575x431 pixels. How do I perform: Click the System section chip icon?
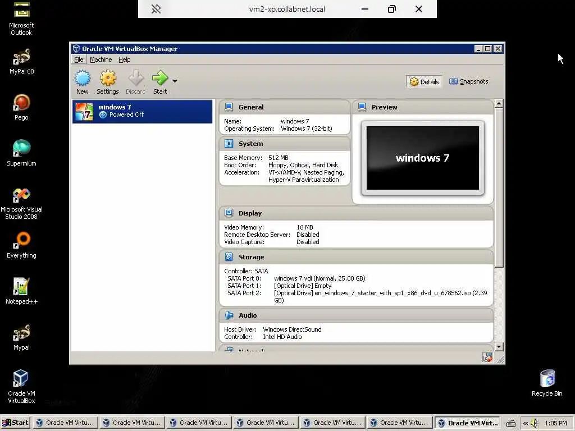pos(229,143)
